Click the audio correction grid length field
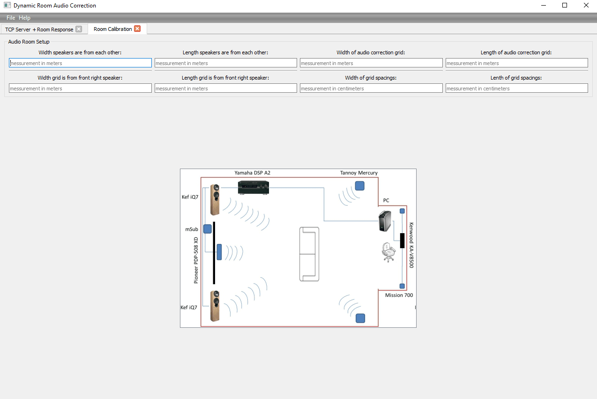The width and height of the screenshot is (597, 399). (517, 63)
